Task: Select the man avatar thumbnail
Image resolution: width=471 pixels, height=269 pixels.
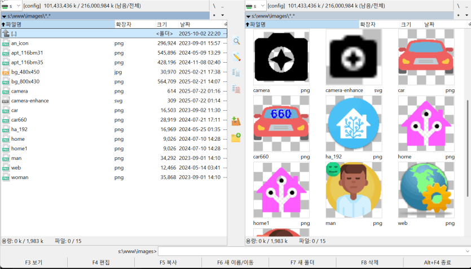Action: click(354, 190)
